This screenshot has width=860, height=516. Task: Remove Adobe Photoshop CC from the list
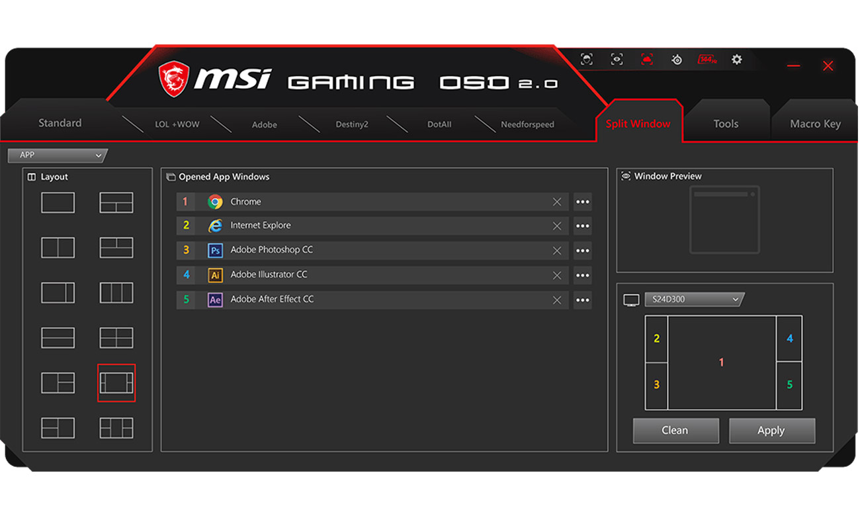coord(557,251)
